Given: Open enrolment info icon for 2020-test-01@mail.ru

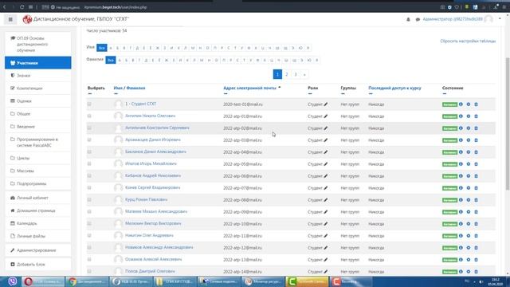Looking at the screenshot, I should click(461, 104).
